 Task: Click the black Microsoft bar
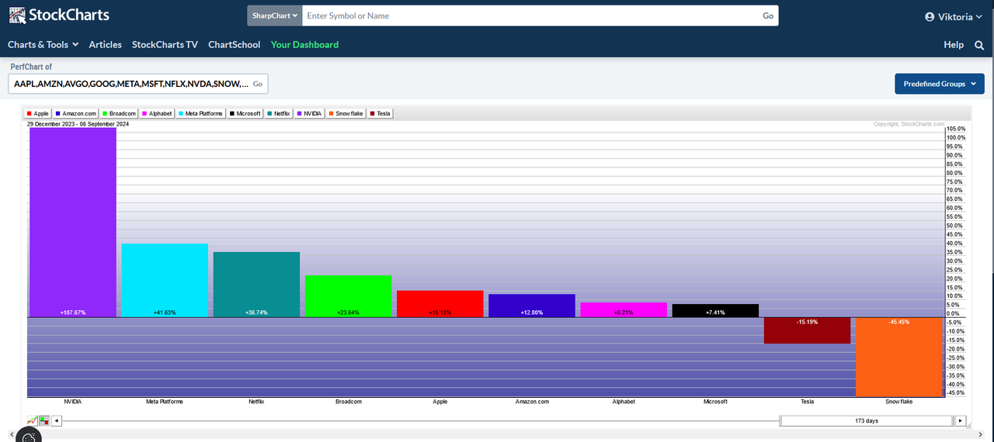(715, 310)
